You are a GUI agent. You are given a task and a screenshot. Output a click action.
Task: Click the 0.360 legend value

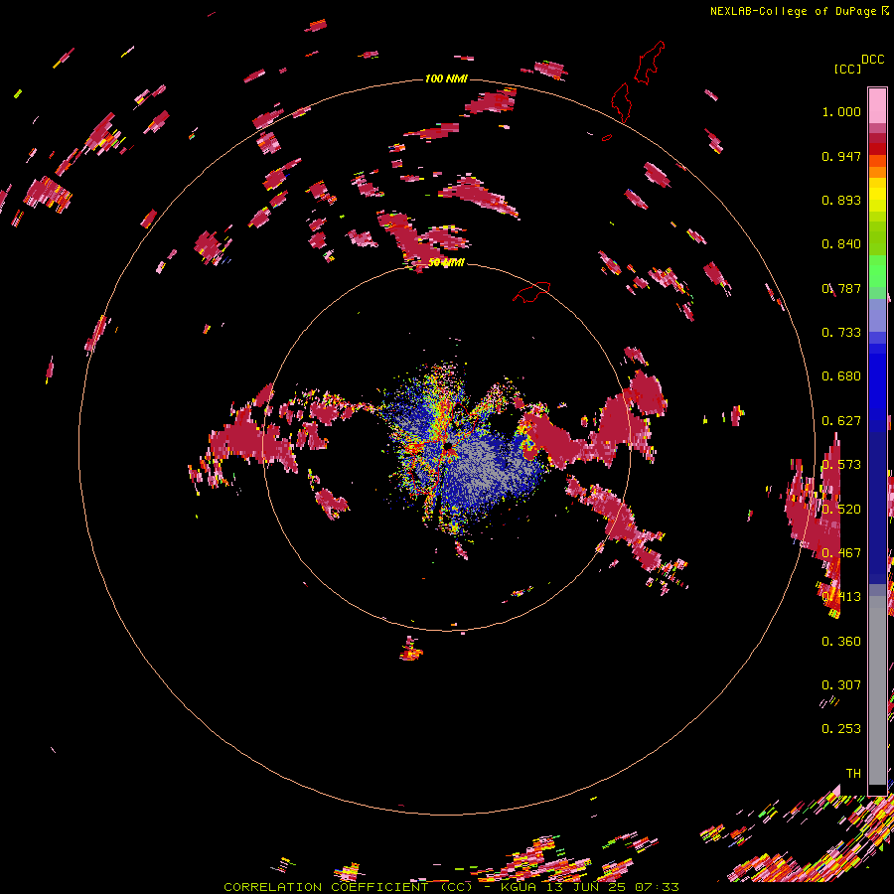[x=841, y=642]
